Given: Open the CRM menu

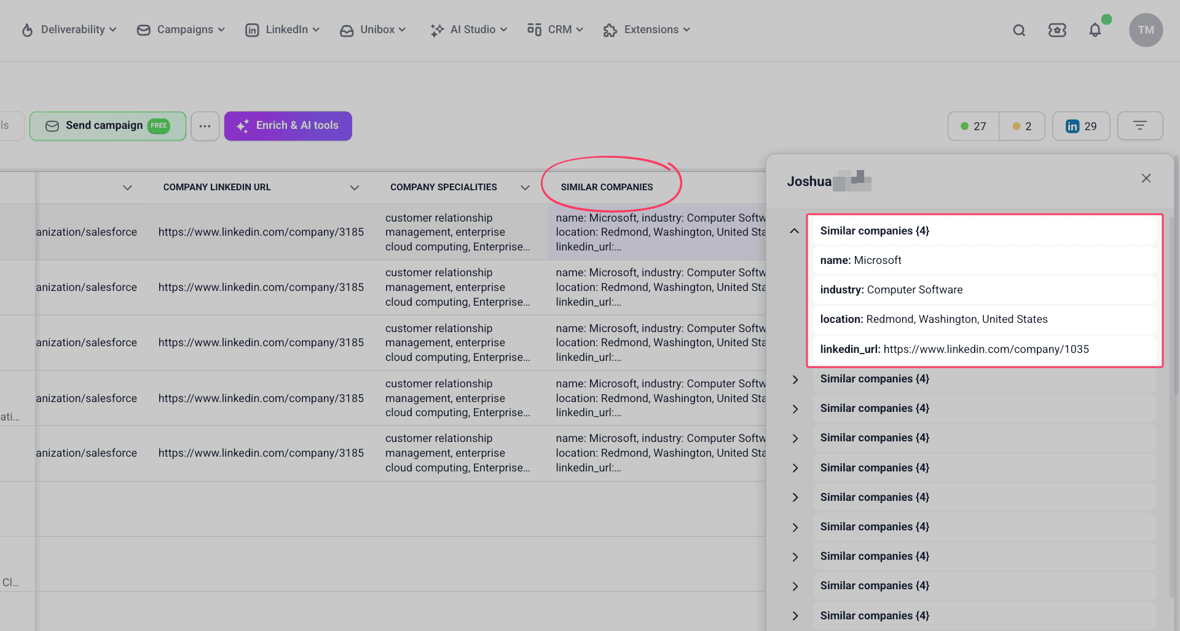Looking at the screenshot, I should coord(555,29).
